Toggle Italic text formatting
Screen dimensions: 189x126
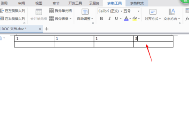click(109, 19)
